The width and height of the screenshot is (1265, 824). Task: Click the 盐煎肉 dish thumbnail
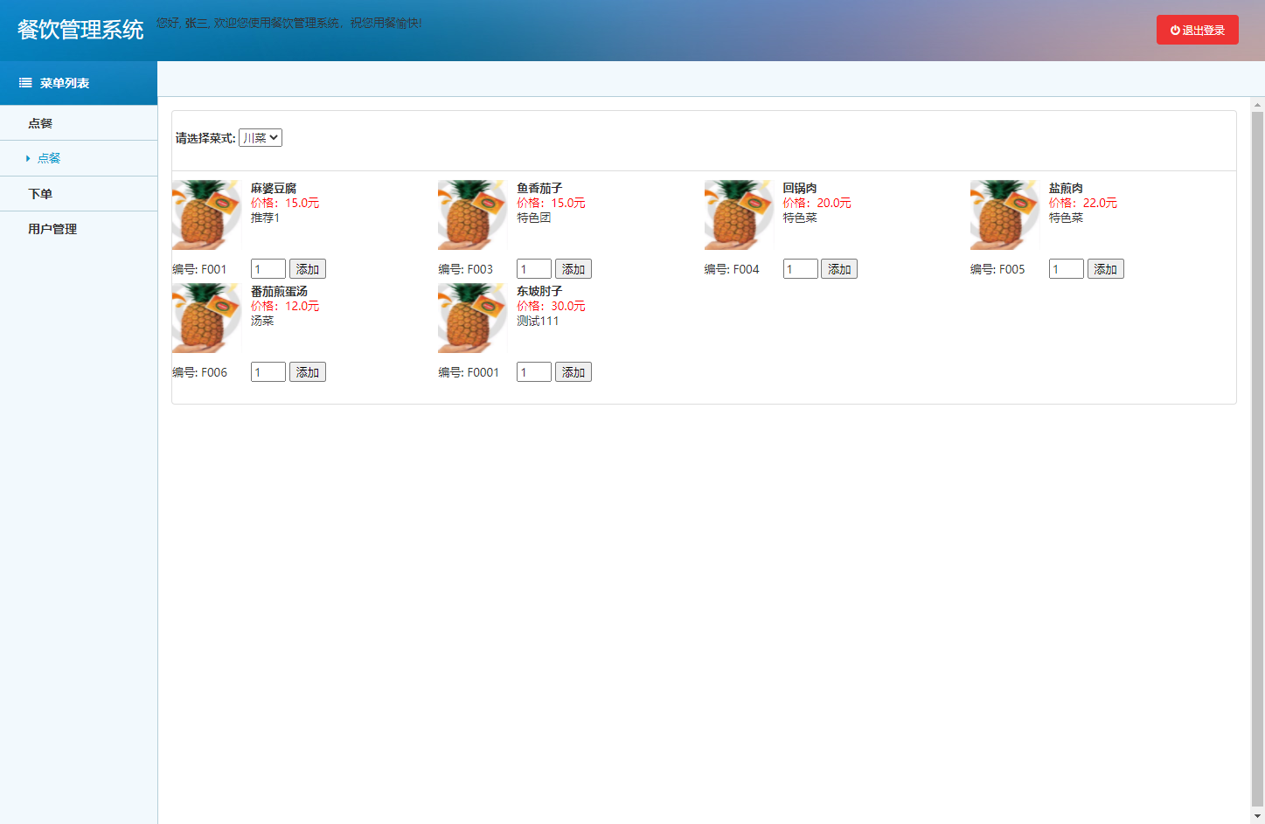pos(1005,215)
